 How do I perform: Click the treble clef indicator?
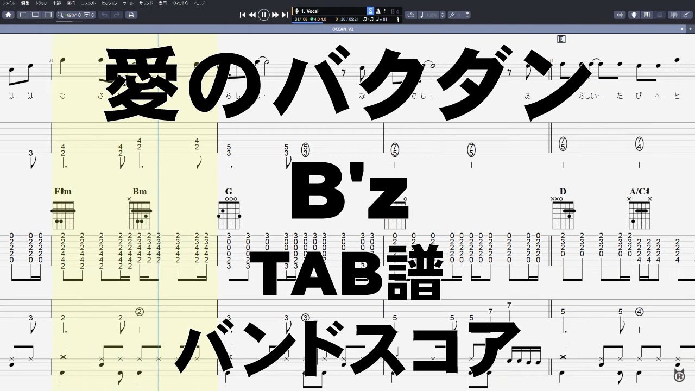[398, 19]
